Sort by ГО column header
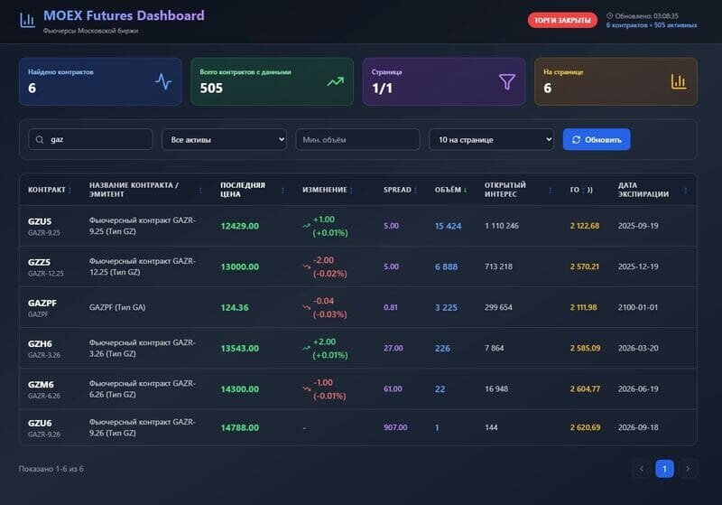 pyautogui.click(x=581, y=190)
